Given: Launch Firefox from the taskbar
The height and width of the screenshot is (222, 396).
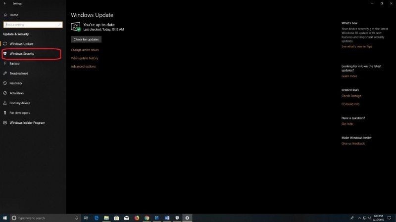Looking at the screenshot, I should coord(137,218).
